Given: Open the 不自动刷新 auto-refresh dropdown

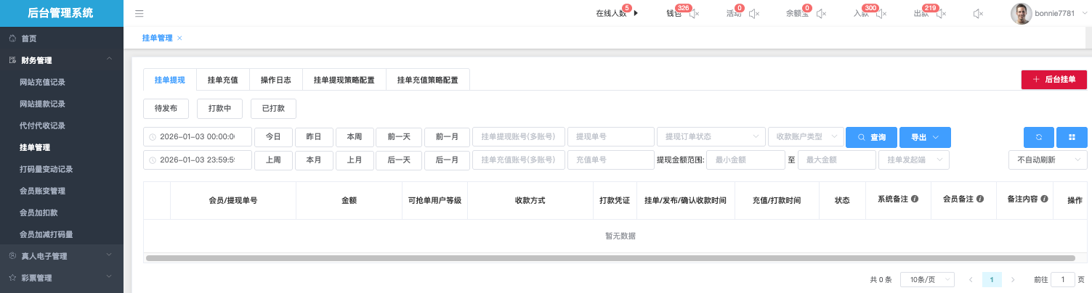Looking at the screenshot, I should (x=1041, y=160).
